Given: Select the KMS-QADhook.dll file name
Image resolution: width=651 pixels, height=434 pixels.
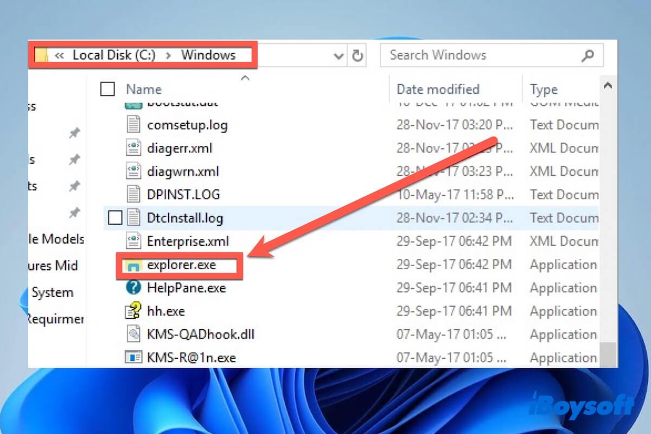Looking at the screenshot, I should click(x=201, y=335).
